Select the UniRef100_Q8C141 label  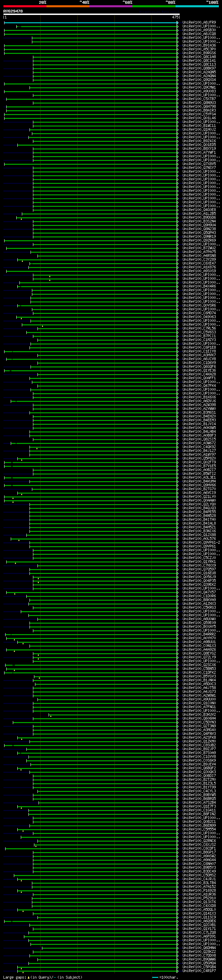tap(199, 60)
